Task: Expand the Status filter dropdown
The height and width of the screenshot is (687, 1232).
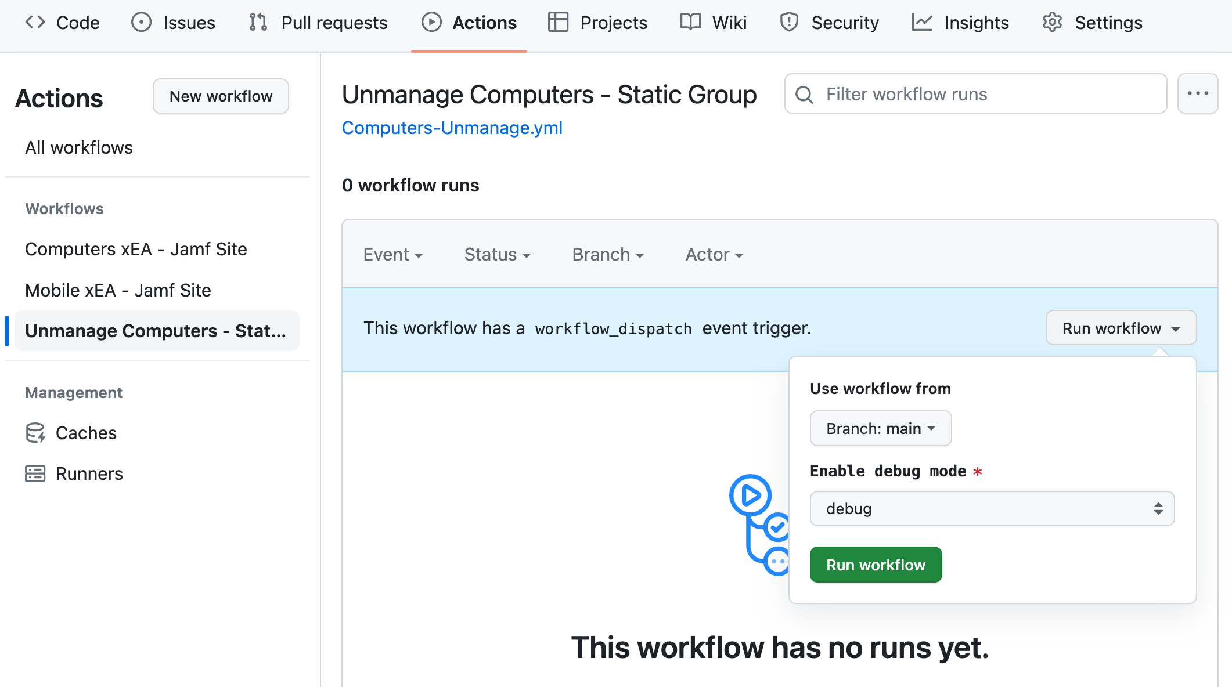Action: click(497, 254)
